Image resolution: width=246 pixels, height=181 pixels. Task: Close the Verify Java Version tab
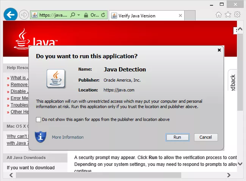point(180,15)
